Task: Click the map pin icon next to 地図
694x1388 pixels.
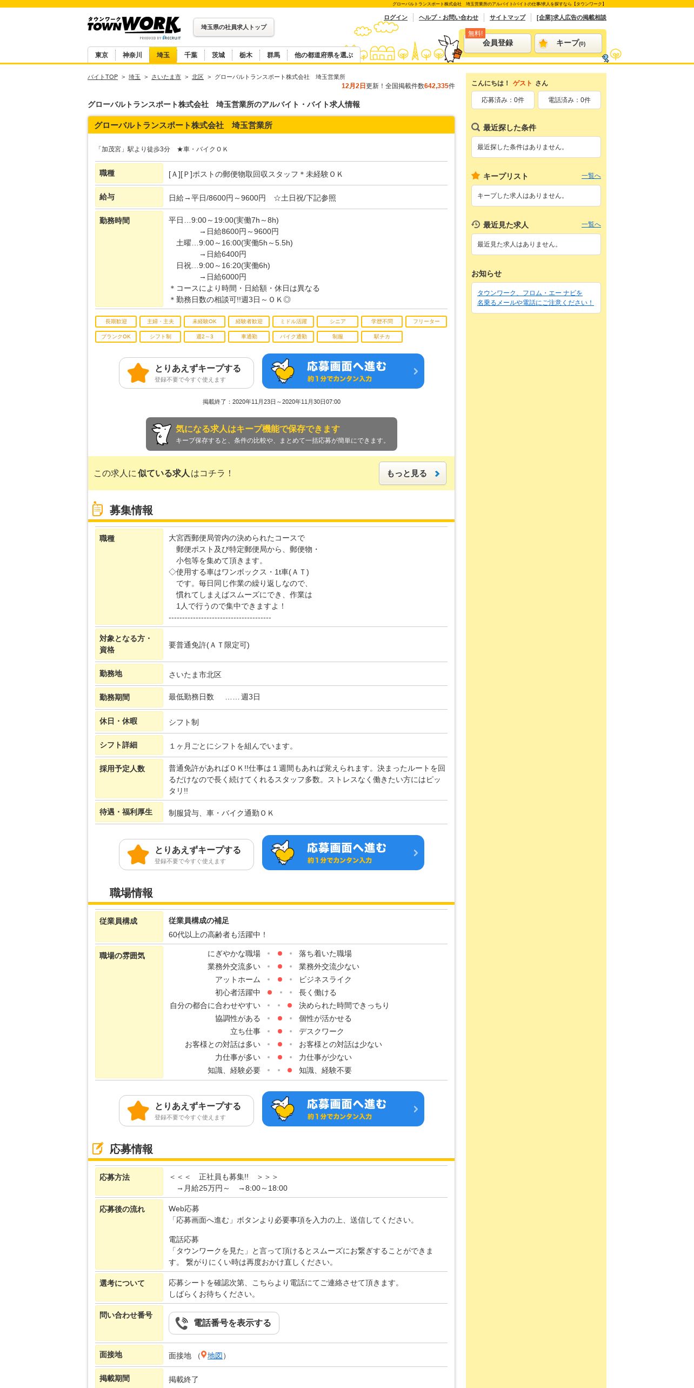Action: click(x=204, y=1355)
